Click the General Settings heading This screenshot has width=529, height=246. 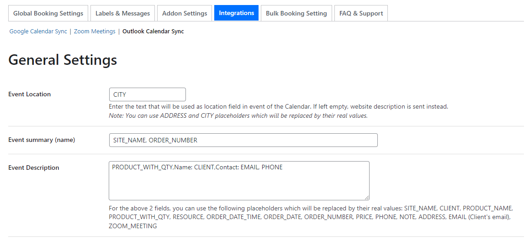[x=63, y=60]
